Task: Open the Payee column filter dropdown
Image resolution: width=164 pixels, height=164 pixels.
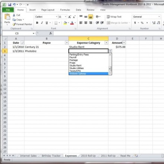Action: pyautogui.click(x=67, y=43)
